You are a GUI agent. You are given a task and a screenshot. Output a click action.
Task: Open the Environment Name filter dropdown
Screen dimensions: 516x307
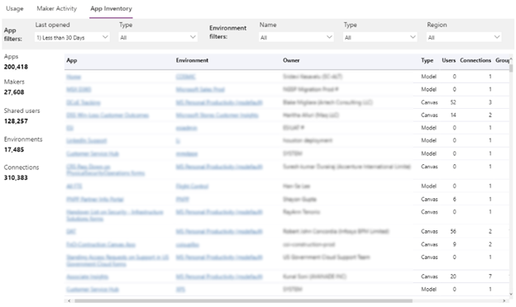(296, 37)
